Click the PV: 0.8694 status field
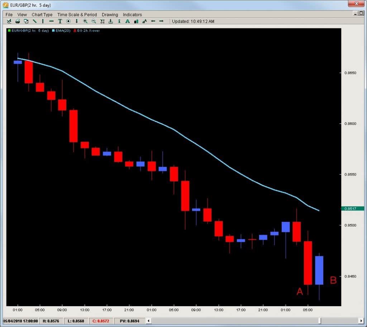The image size is (367, 327). pyautogui.click(x=129, y=321)
